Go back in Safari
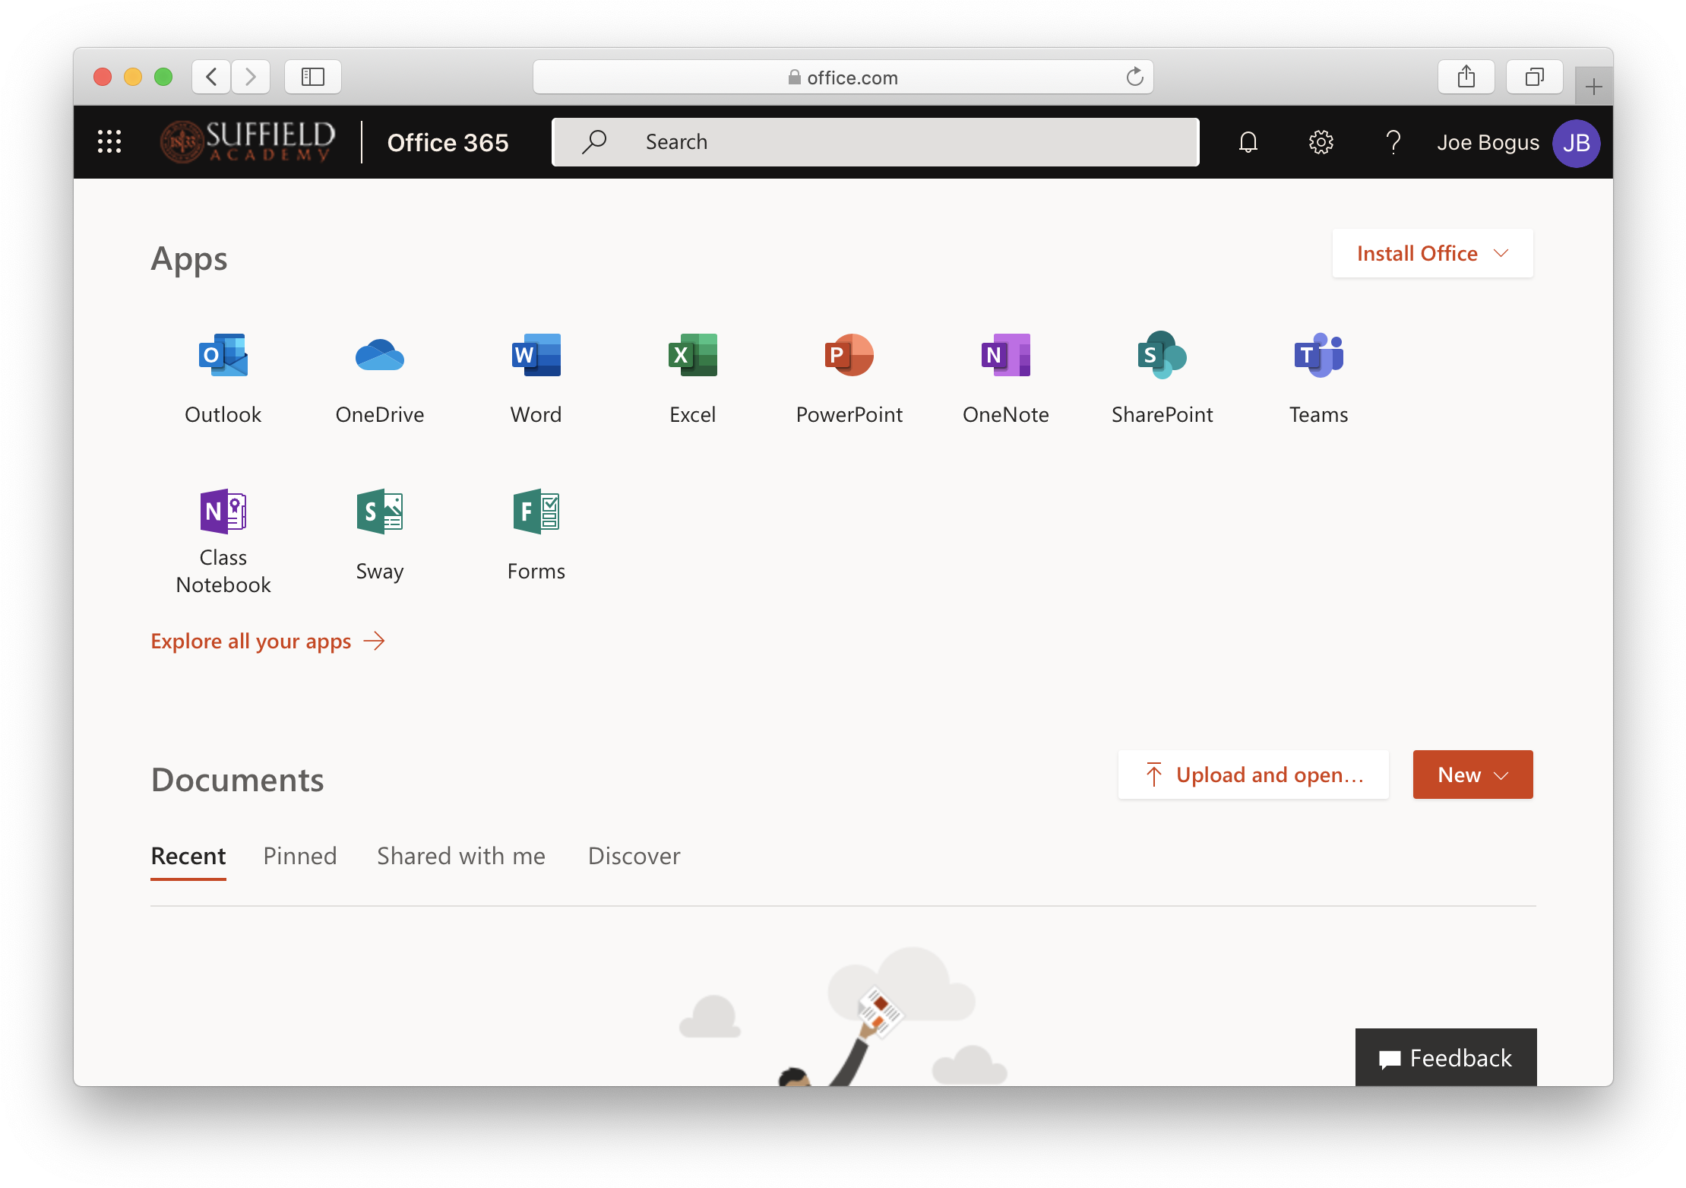This screenshot has height=1188, width=1686. click(211, 77)
